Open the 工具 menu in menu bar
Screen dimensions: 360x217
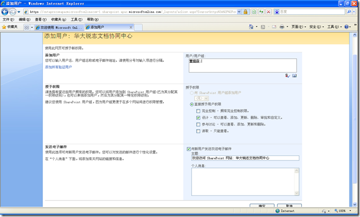[76, 20]
